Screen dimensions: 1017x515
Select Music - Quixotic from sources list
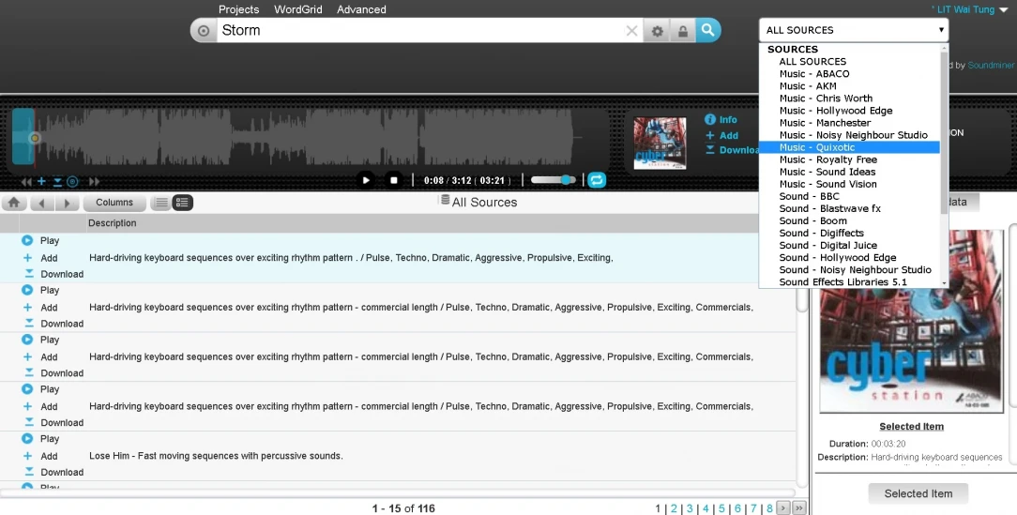(816, 147)
